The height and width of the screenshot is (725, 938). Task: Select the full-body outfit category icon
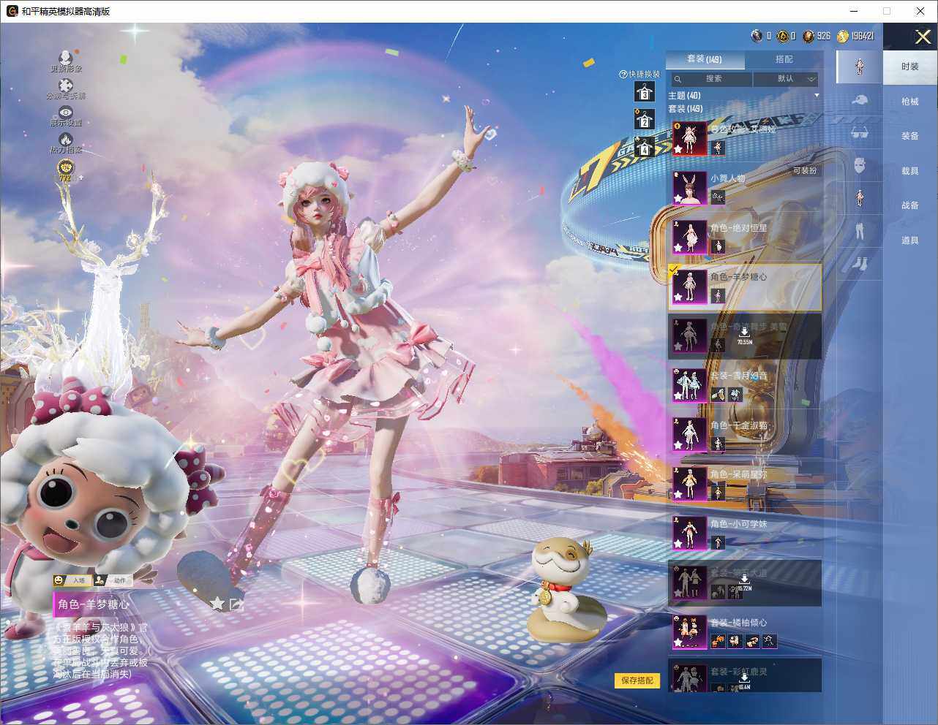(x=860, y=67)
